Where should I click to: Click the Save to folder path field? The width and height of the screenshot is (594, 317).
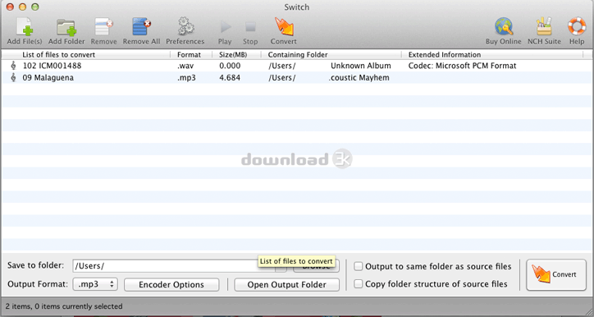coord(174,266)
